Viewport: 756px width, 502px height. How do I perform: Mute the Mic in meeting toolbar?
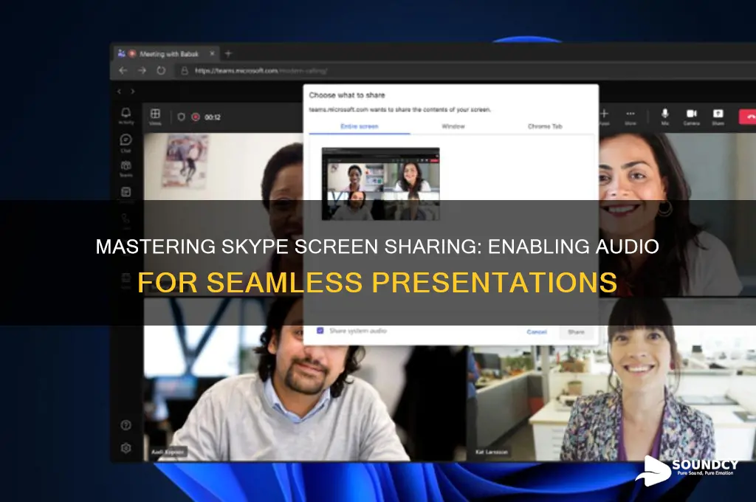665,116
